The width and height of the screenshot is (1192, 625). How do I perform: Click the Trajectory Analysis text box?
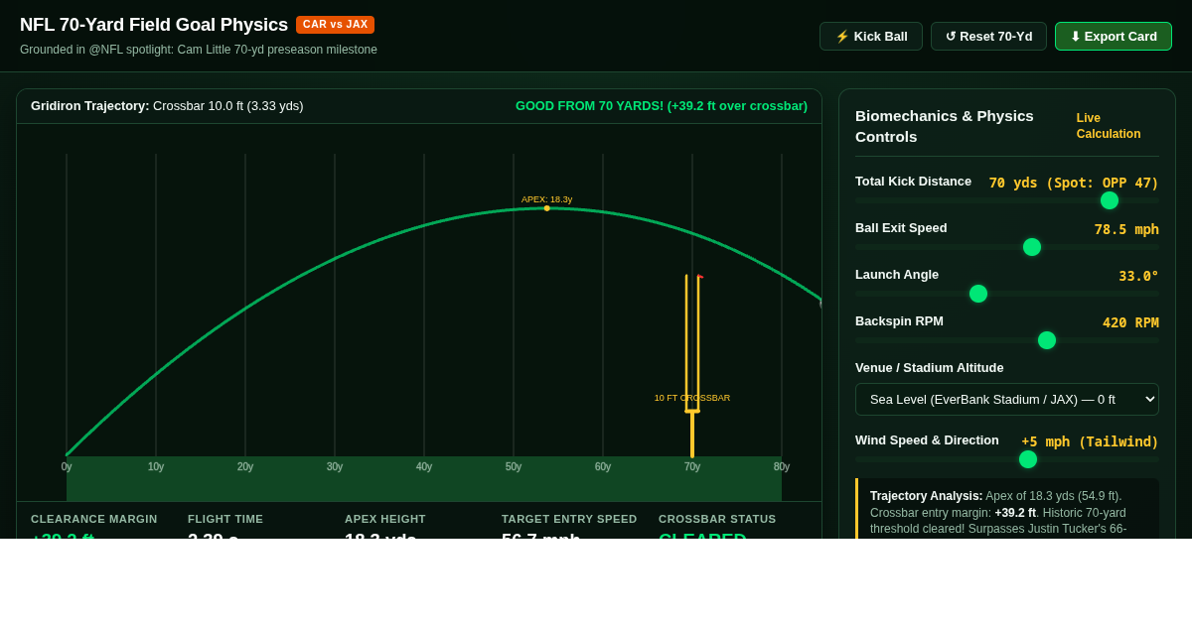click(1007, 509)
